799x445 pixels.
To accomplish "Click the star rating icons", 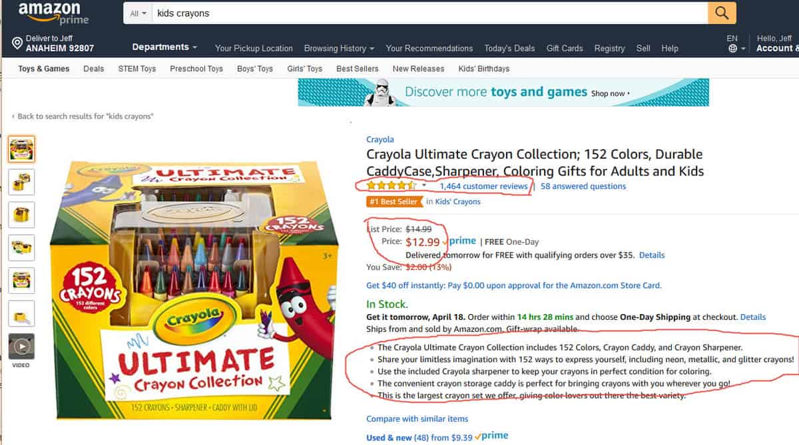I will pyautogui.click(x=392, y=186).
